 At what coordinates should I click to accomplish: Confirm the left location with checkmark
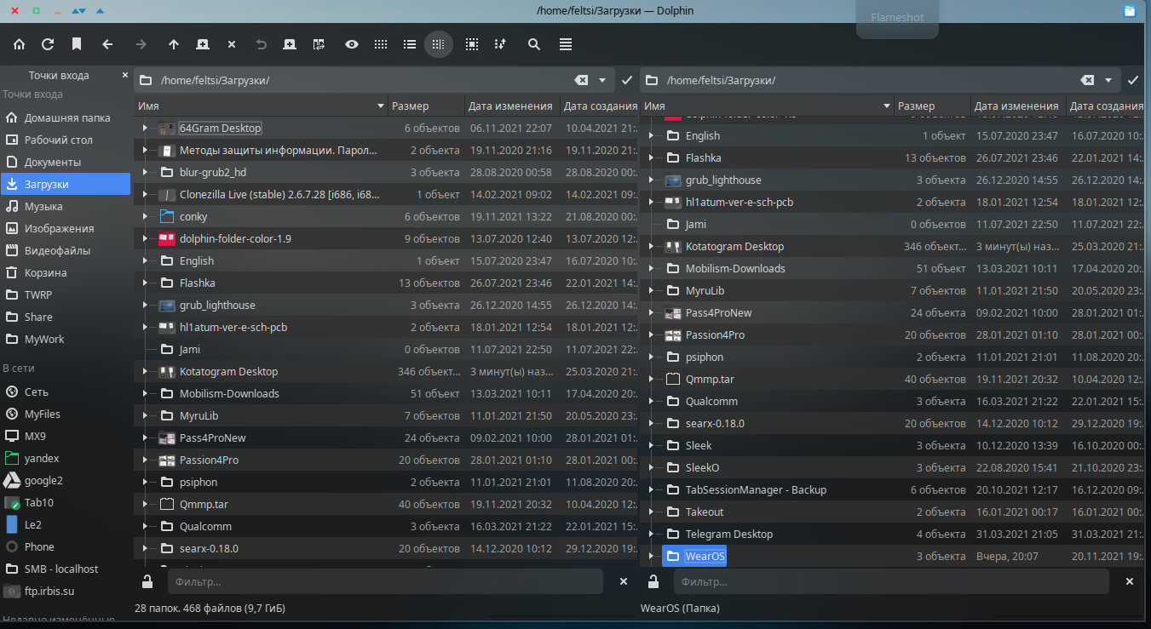tap(627, 80)
